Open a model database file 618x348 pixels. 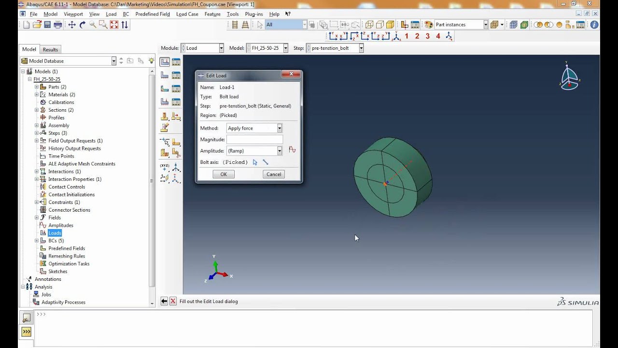pyautogui.click(x=37, y=25)
